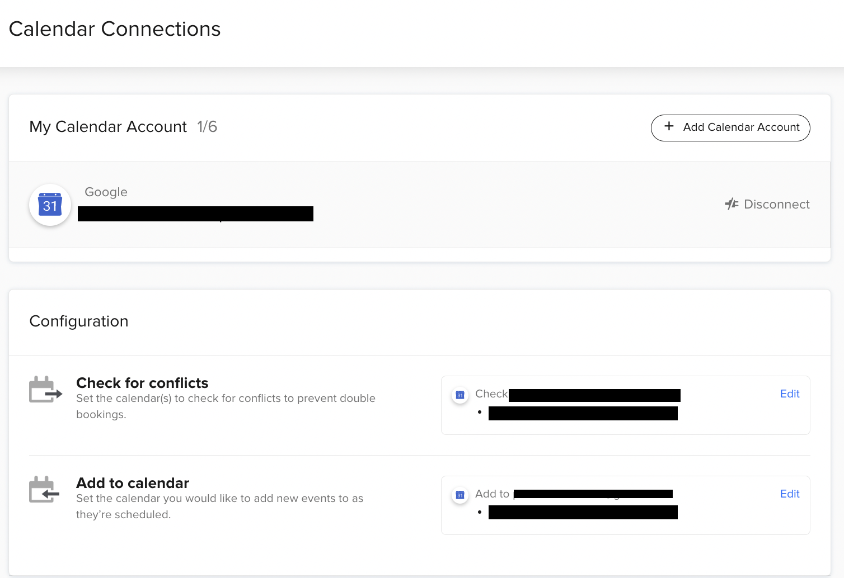Click the 1/6 account counter

(x=207, y=127)
